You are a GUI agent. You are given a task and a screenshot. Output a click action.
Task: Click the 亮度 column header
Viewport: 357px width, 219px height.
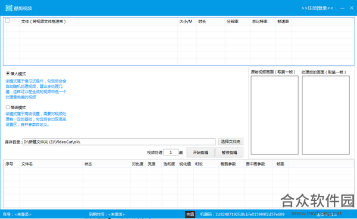(154, 164)
